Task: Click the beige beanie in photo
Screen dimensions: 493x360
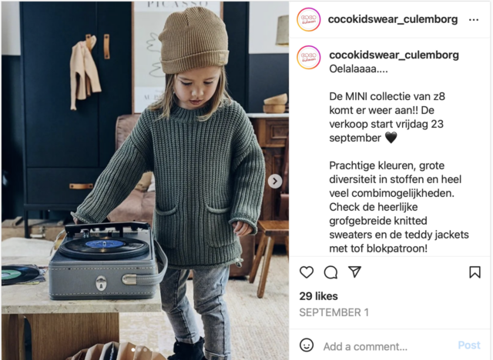Action: (x=193, y=40)
